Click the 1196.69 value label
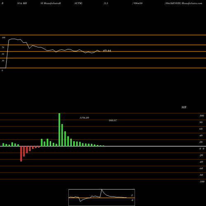 coord(84,118)
